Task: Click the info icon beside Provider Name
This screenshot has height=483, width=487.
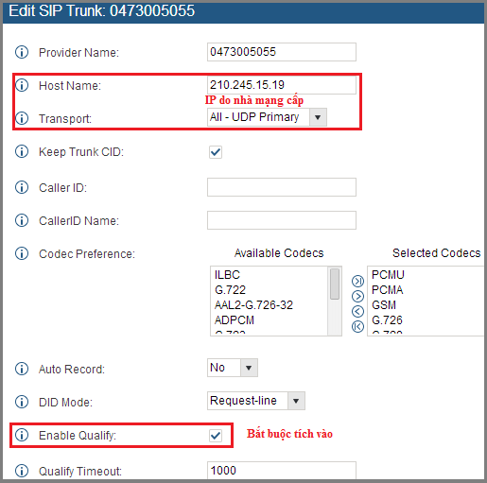Action: (x=22, y=52)
